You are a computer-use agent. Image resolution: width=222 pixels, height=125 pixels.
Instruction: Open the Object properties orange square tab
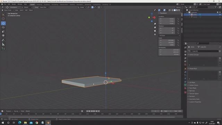click(x=185, y=69)
